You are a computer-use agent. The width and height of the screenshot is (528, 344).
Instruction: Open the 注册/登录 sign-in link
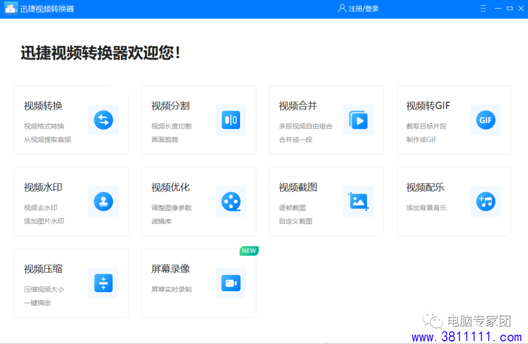(x=363, y=9)
